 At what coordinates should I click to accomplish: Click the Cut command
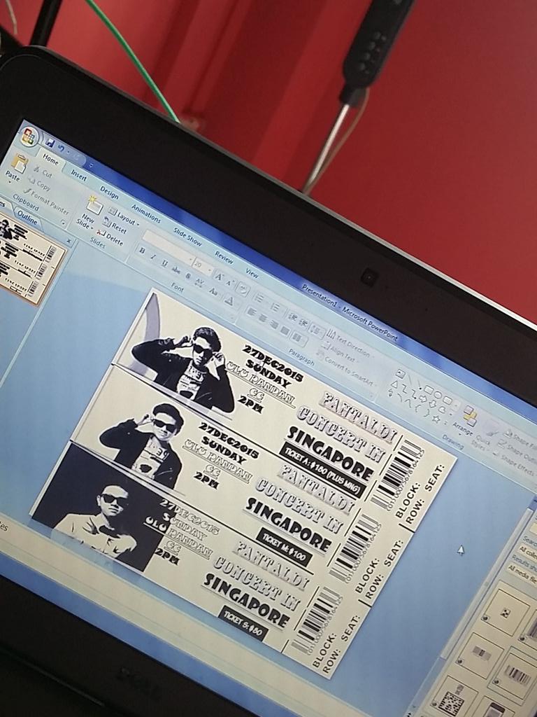[43, 172]
